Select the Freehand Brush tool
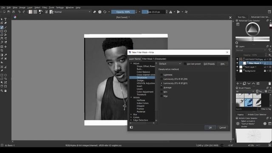Screen dimensions: 272x153 click(2, 27)
